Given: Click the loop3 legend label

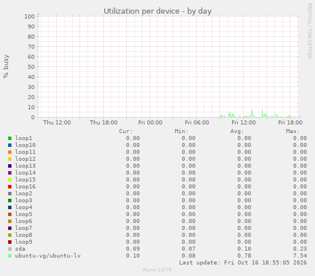Looking at the screenshot, I should click(x=24, y=201).
